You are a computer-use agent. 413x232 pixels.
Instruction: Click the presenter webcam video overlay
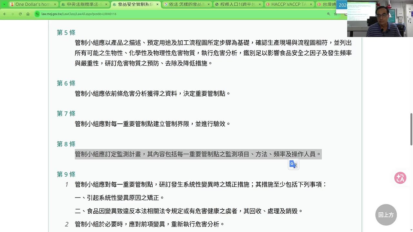click(380, 18)
